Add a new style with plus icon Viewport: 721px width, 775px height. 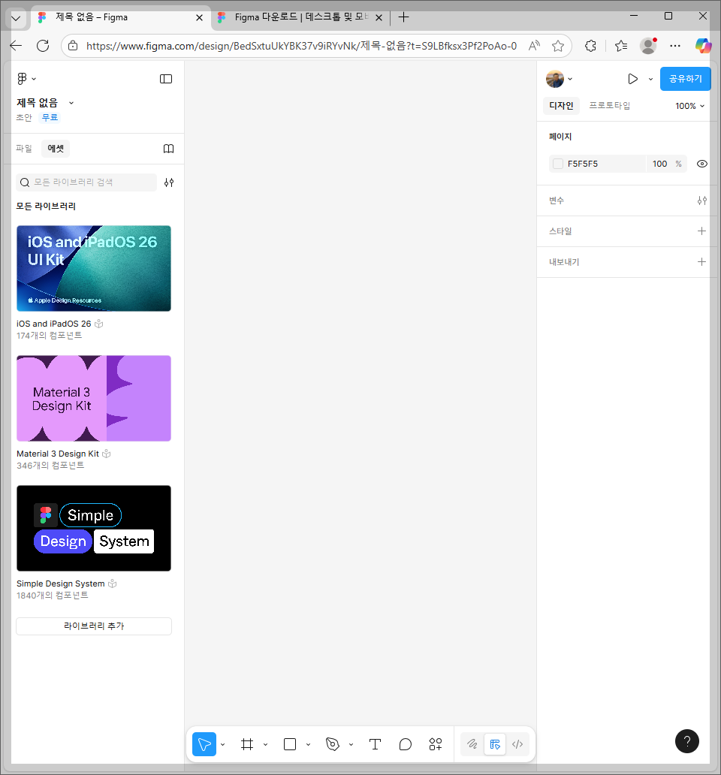[701, 231]
